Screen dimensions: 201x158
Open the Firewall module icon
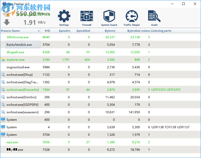coord(86,15)
